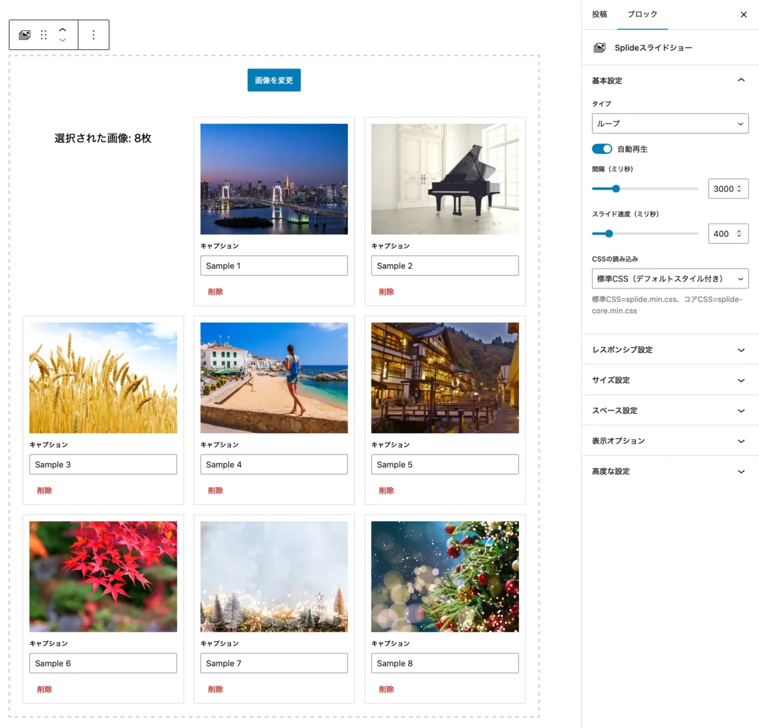This screenshot has width=759, height=728.
Task: Open the CSSの読み込み dropdown
Action: (x=670, y=279)
